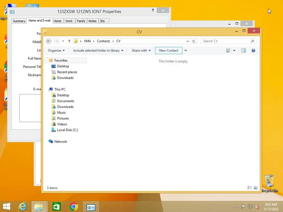Expand arrow after Contacts breadcrumb

(x=113, y=41)
